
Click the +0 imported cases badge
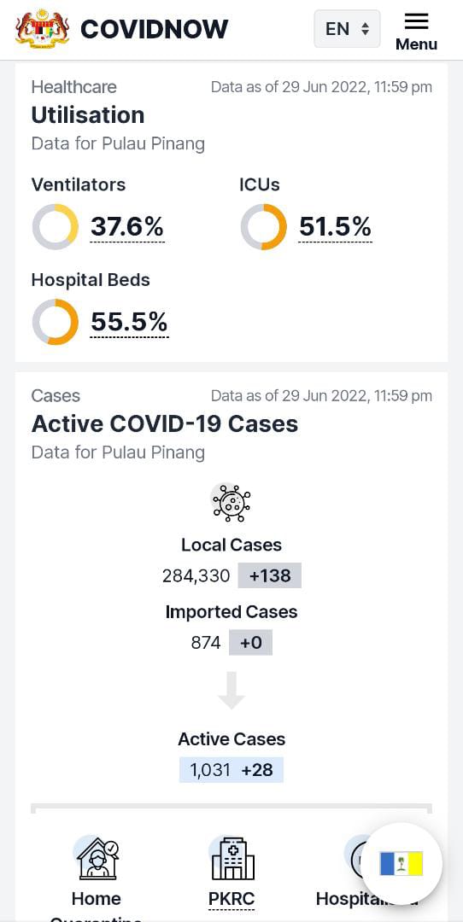pyautogui.click(x=250, y=643)
